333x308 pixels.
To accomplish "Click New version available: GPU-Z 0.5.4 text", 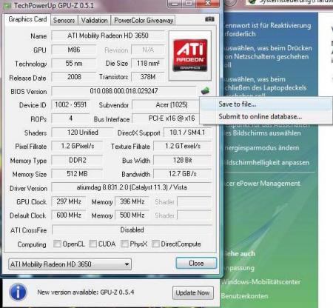I will pos(86,292).
